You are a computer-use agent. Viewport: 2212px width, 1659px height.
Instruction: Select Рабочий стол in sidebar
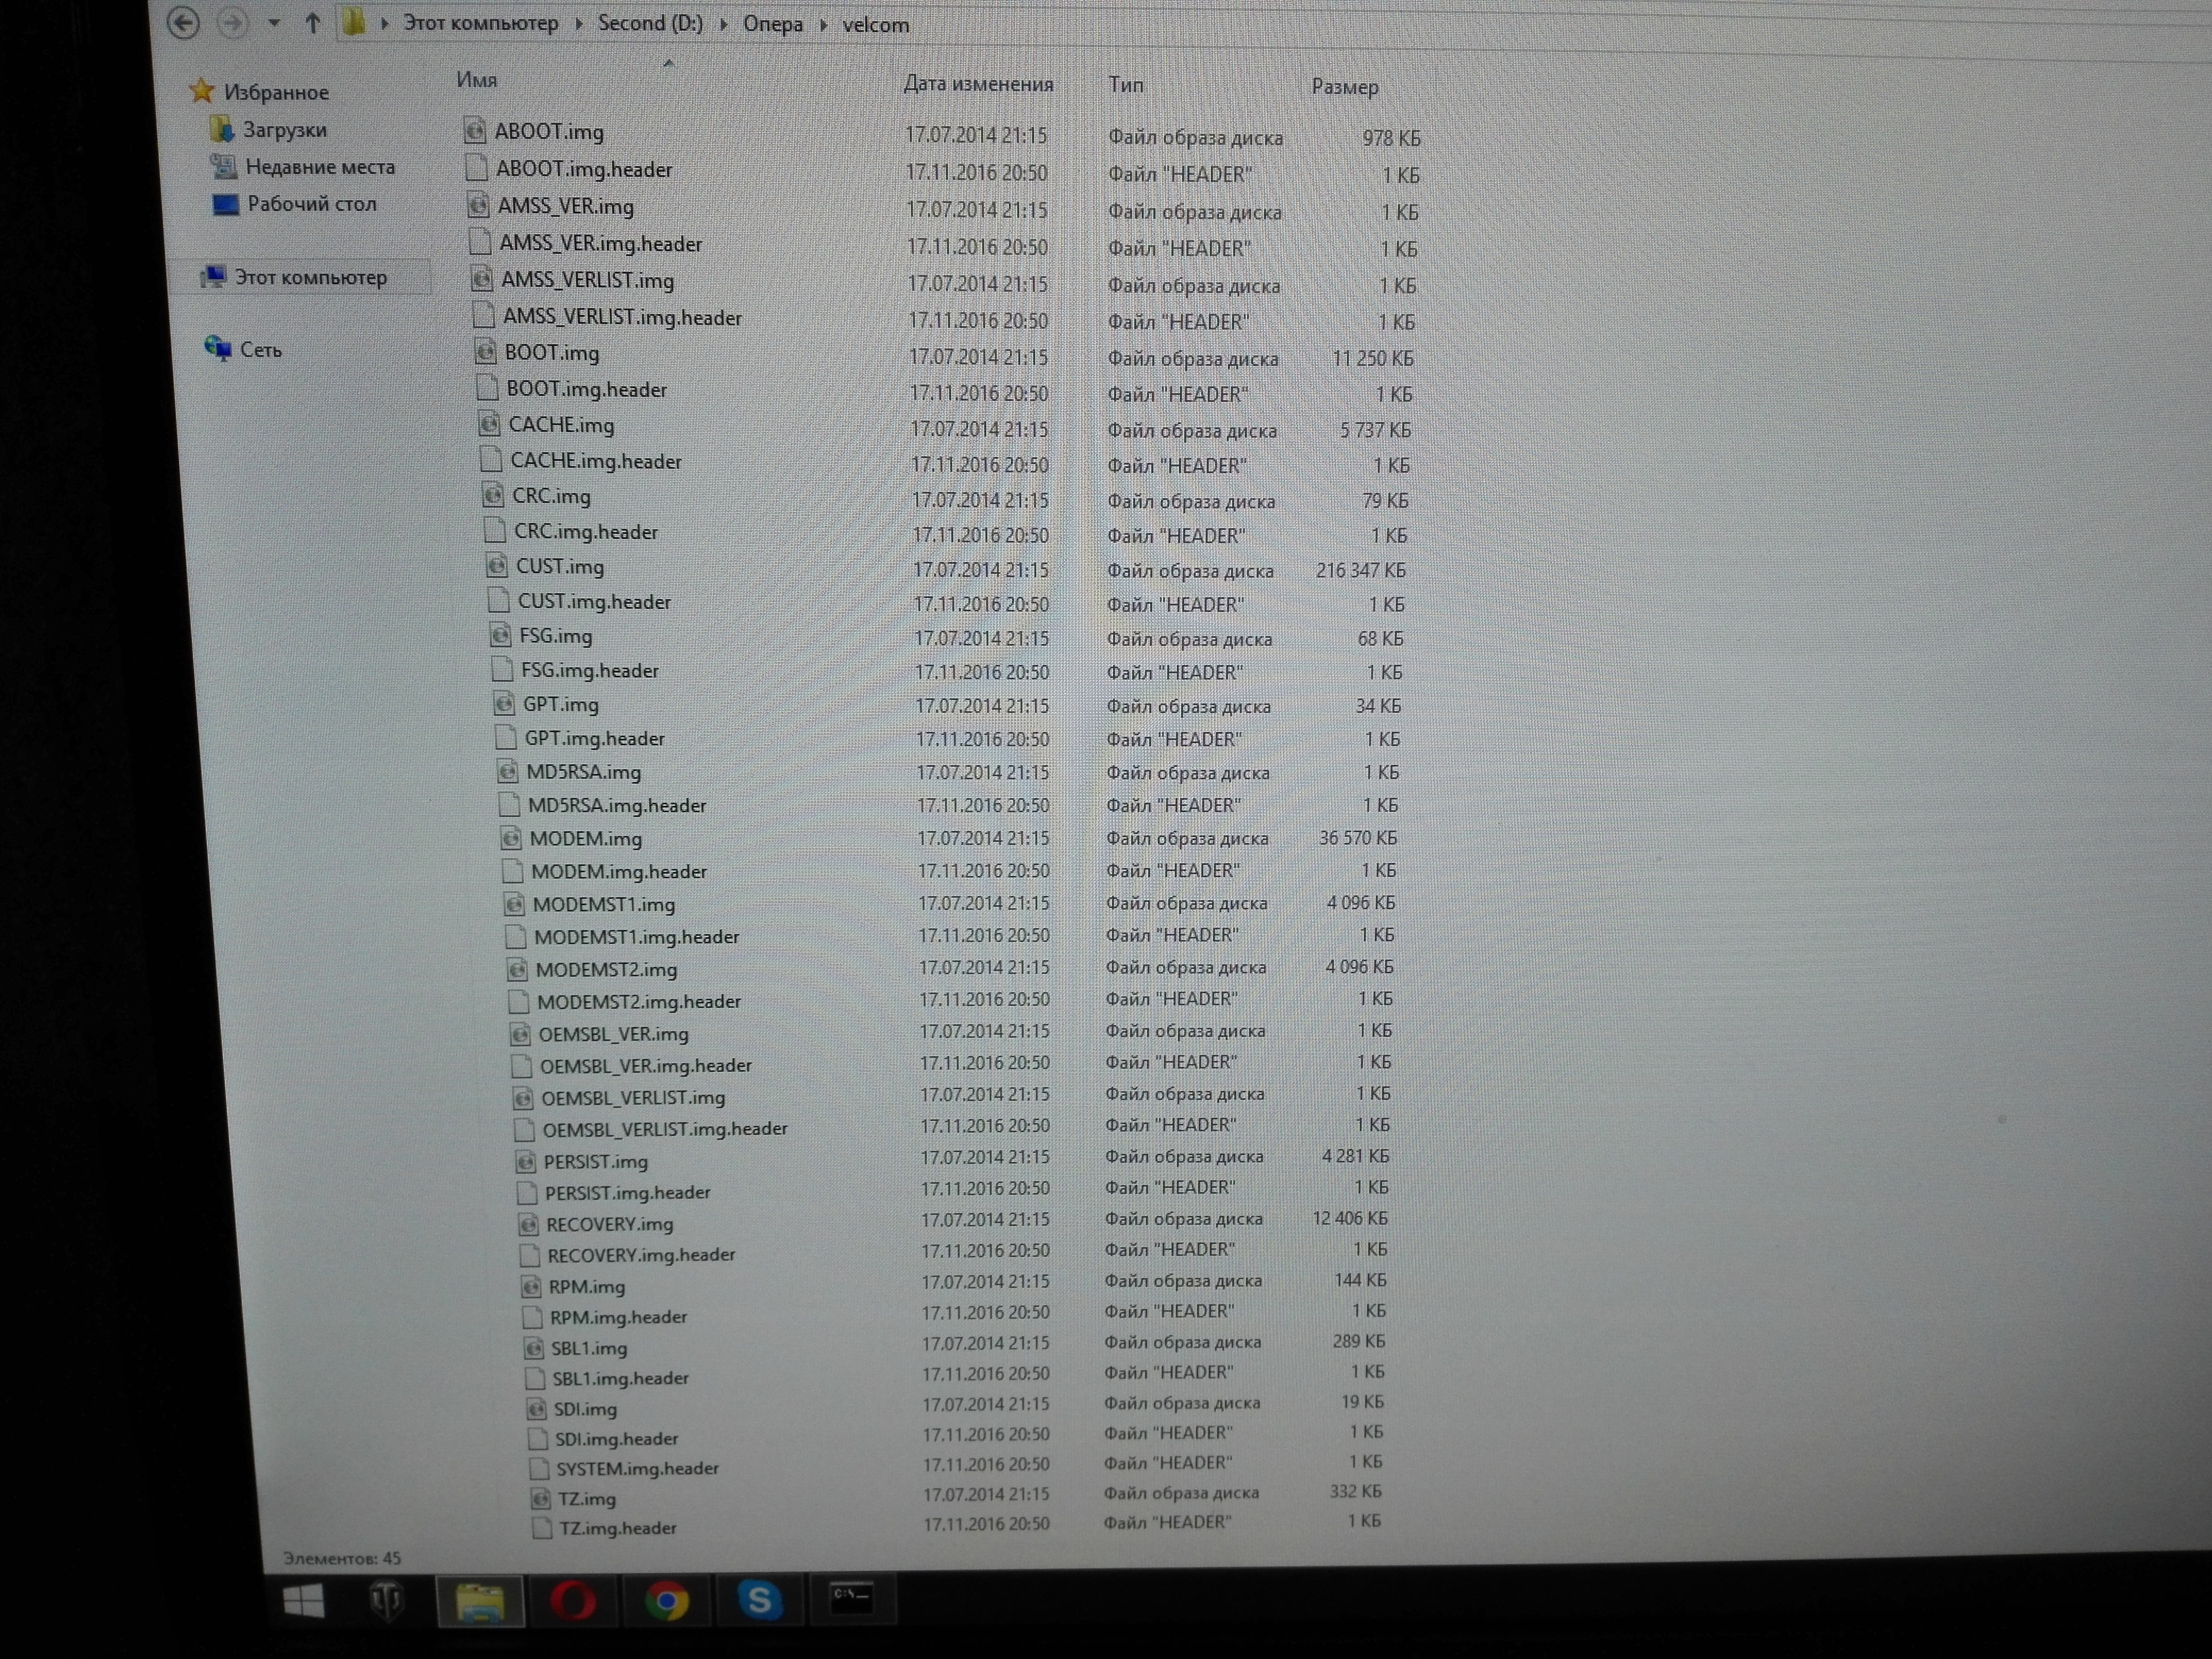click(x=311, y=204)
